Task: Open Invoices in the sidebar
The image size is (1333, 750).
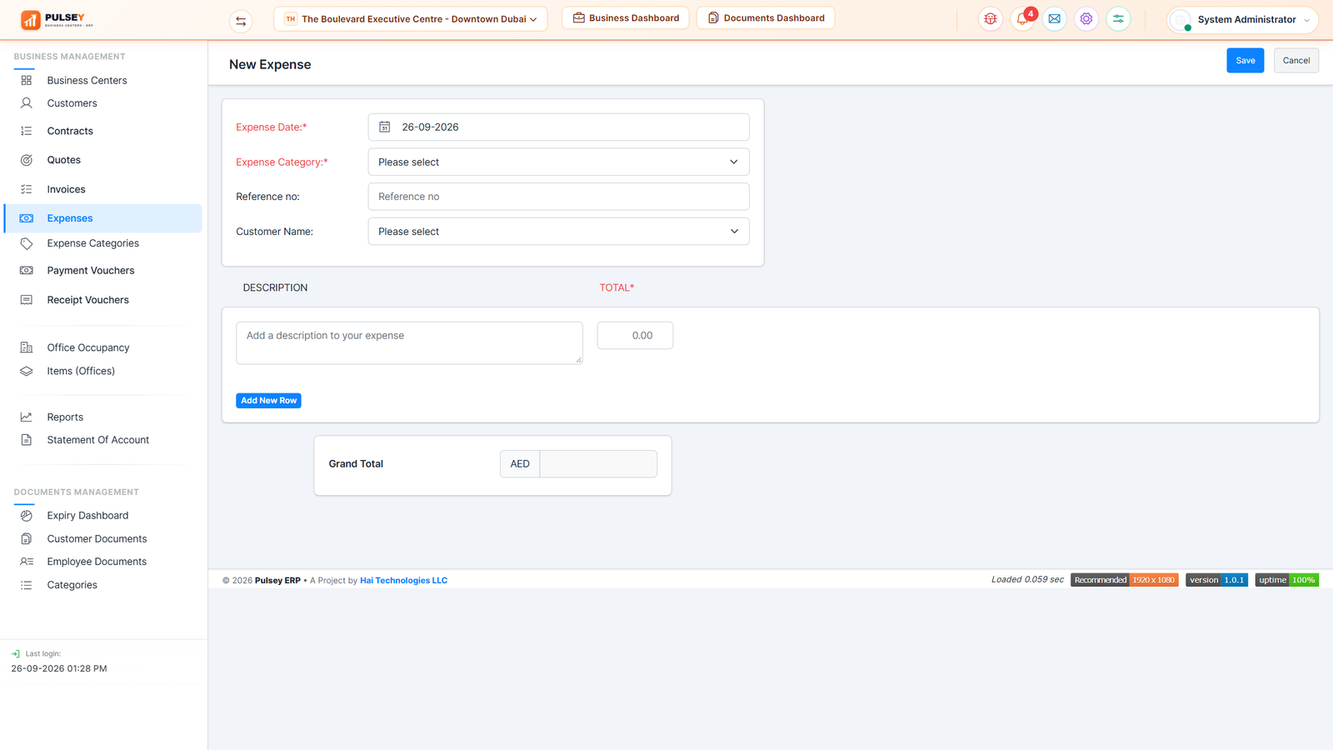Action: click(66, 189)
